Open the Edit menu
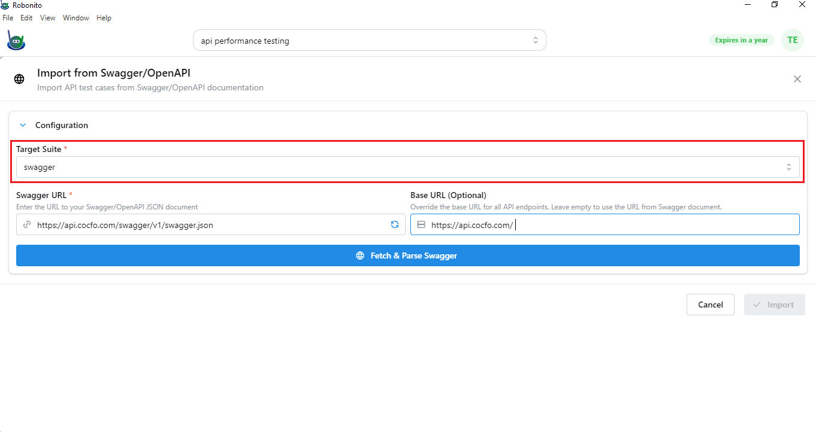 [26, 18]
